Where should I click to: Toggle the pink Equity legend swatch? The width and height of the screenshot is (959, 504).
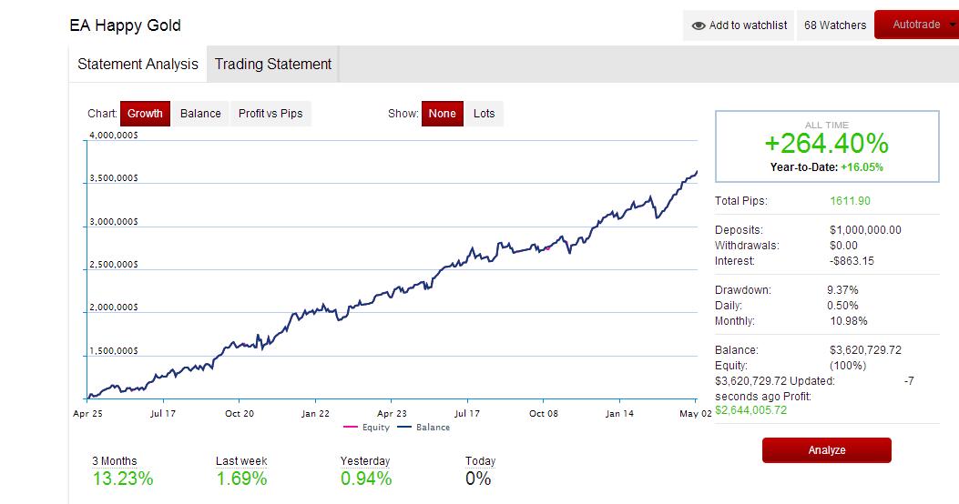click(x=351, y=427)
